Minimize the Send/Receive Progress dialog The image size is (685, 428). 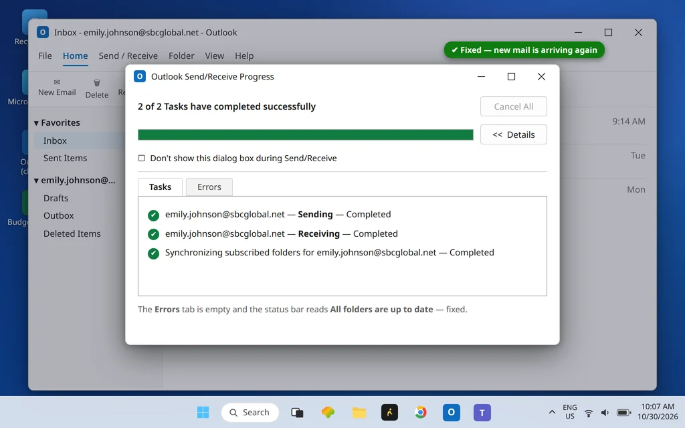click(x=481, y=76)
